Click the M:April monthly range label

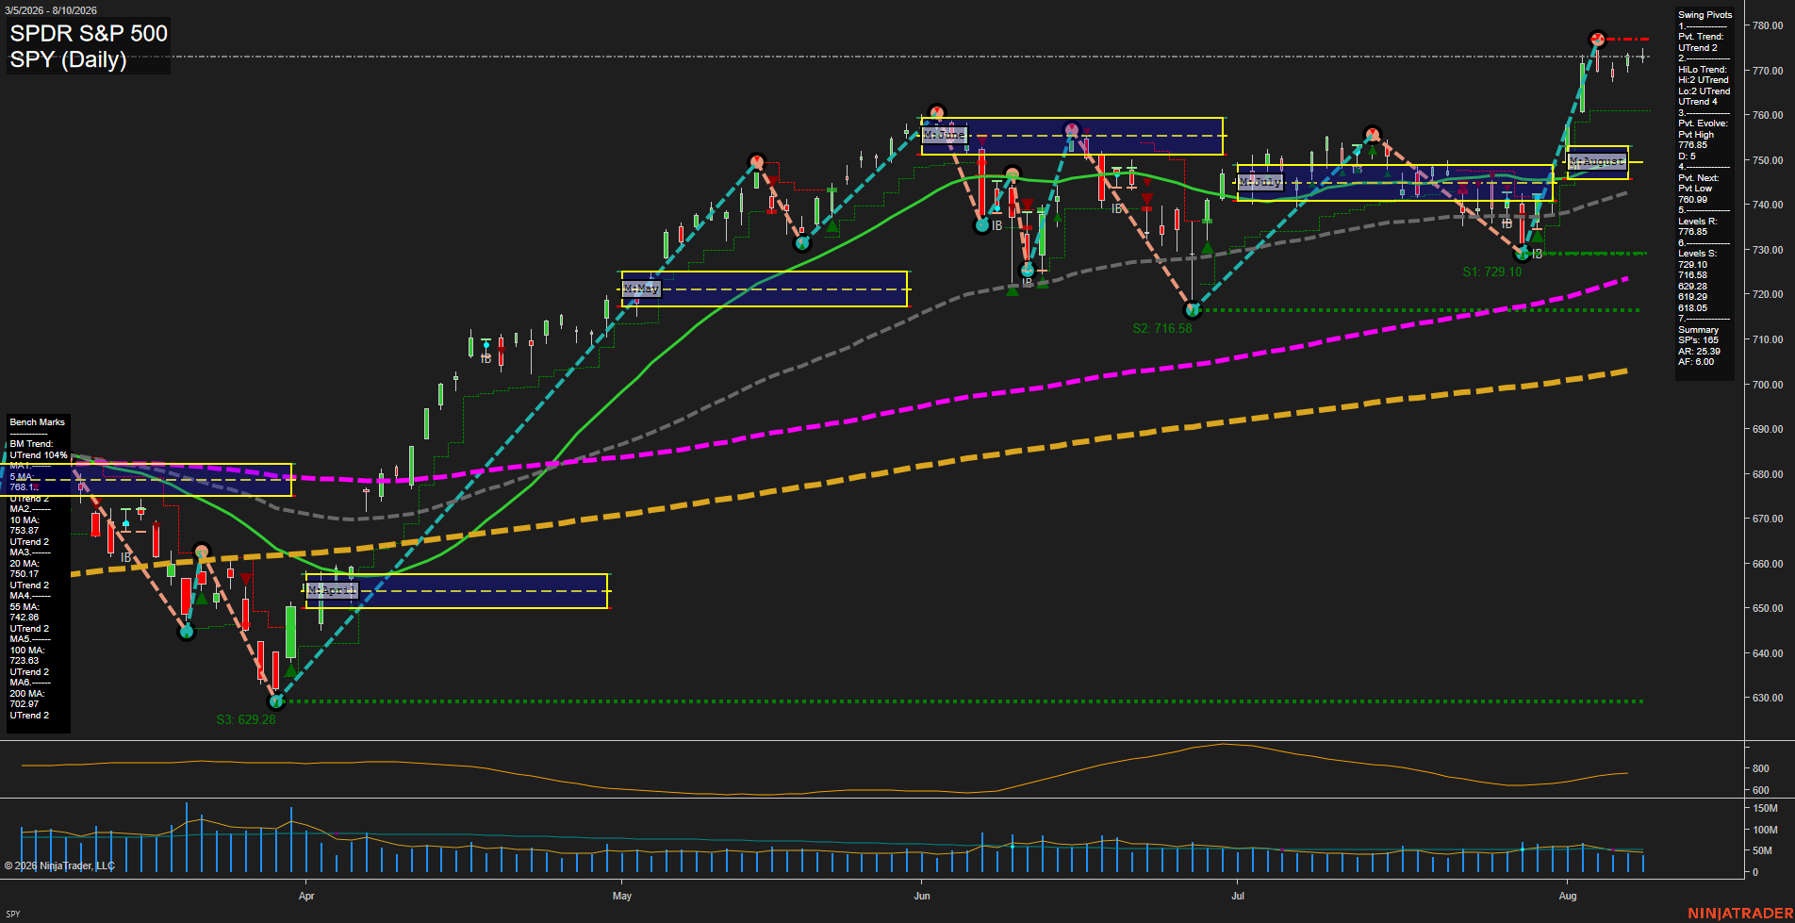tap(333, 590)
